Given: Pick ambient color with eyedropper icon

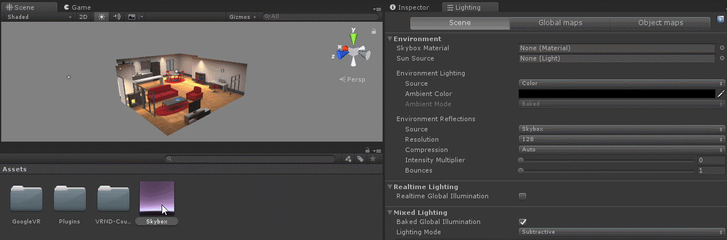Looking at the screenshot, I should (x=721, y=94).
